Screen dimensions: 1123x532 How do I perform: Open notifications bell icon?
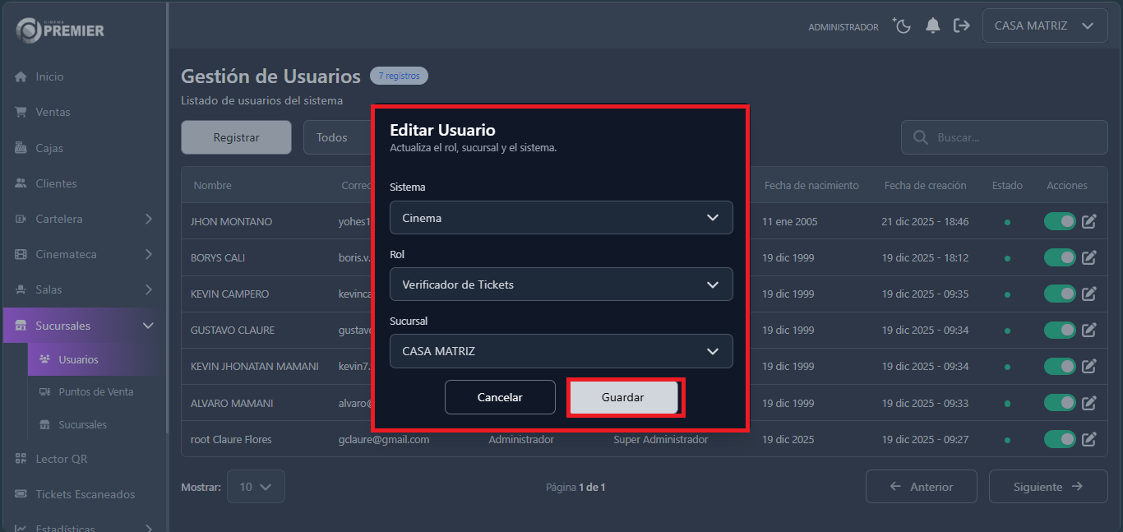tap(932, 26)
